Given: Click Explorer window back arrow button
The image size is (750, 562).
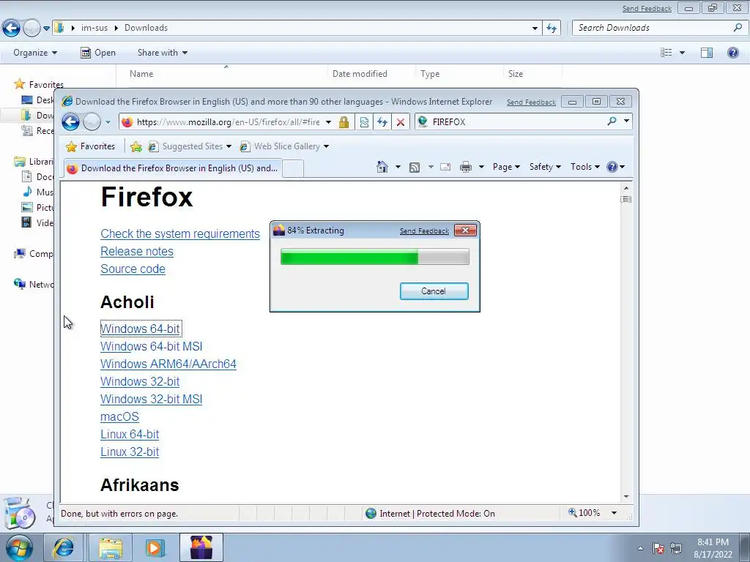Looking at the screenshot, I should click(11, 28).
